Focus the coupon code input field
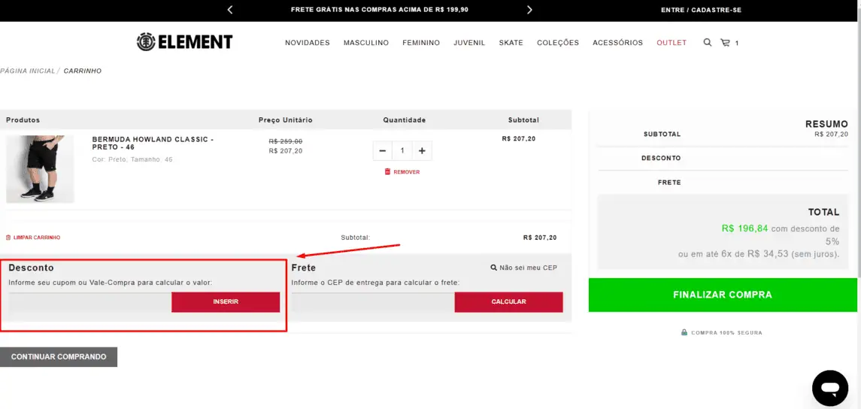This screenshot has width=861, height=409. pos(90,302)
